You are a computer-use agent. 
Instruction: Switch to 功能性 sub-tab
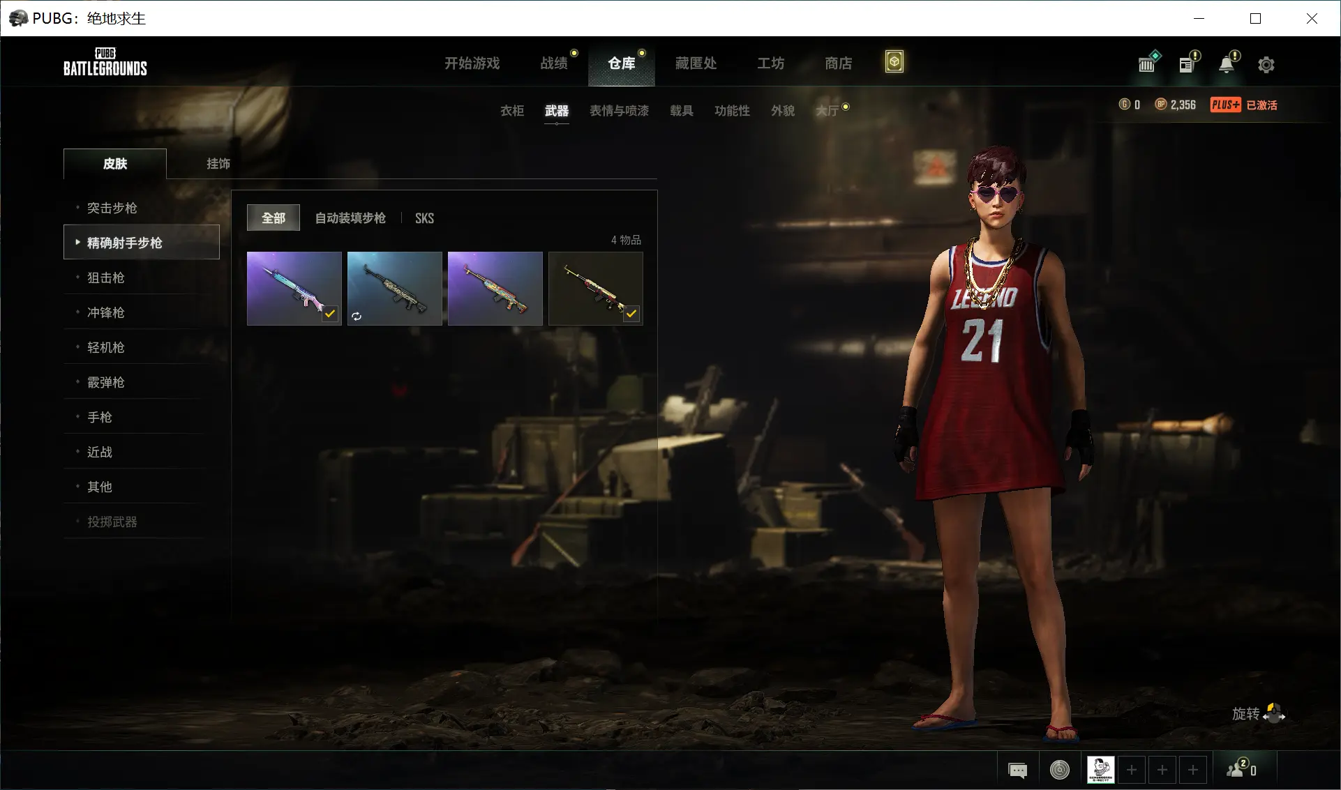coord(732,110)
